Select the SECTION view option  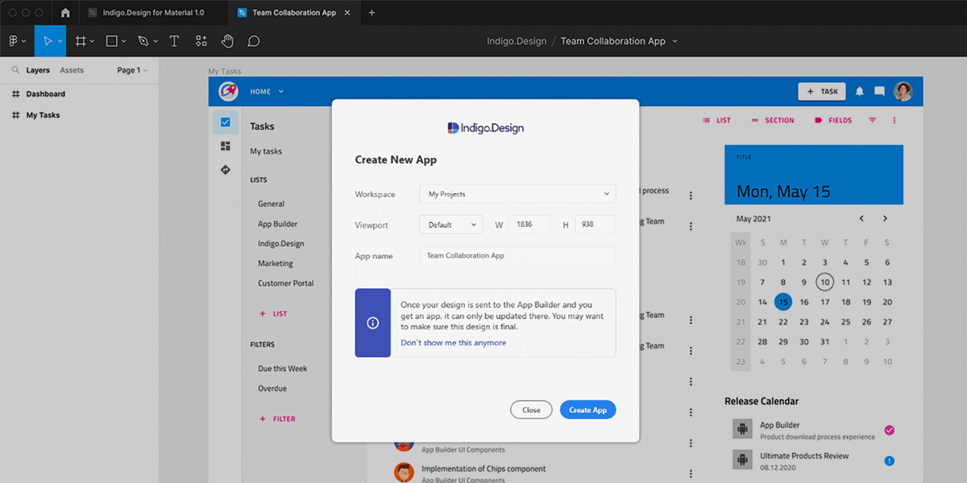773,121
